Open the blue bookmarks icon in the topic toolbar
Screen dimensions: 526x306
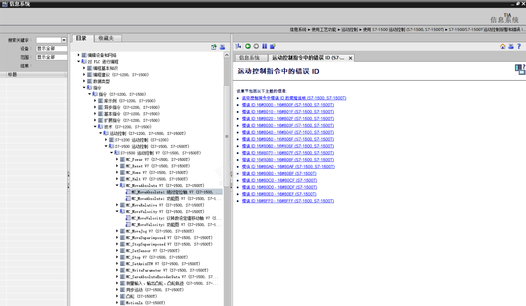pyautogui.click(x=264, y=46)
